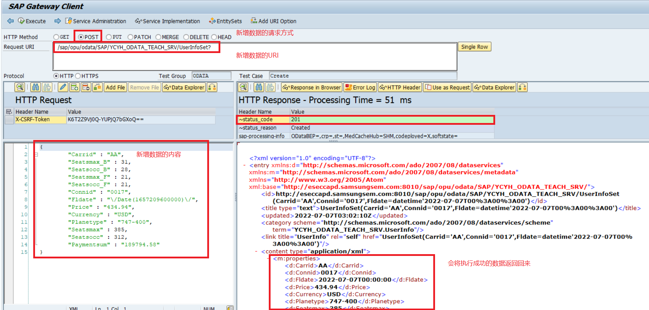Select the POST HTTP method

coord(81,37)
